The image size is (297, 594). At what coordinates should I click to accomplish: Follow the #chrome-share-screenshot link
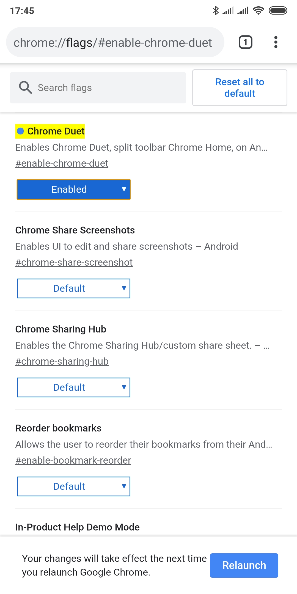(x=74, y=262)
